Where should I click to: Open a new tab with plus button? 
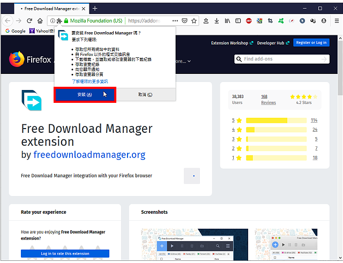point(95,9)
